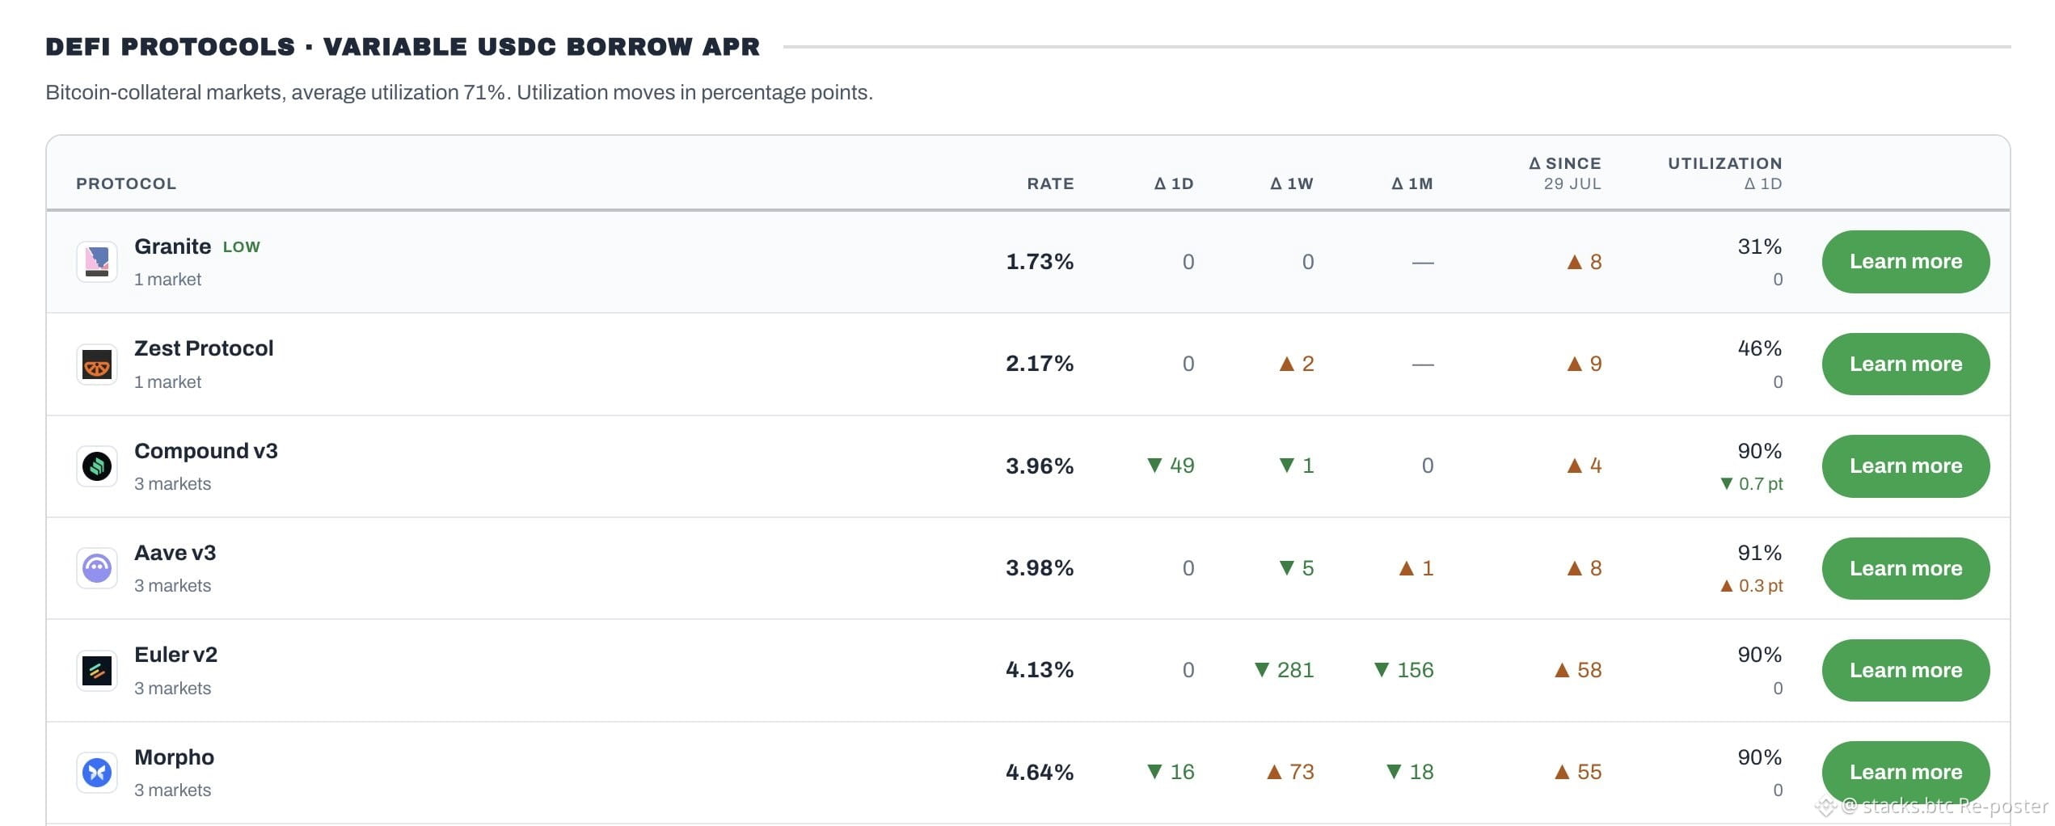This screenshot has height=826, width=2055.
Task: Click the Zest Protocol logo icon
Action: 97,365
